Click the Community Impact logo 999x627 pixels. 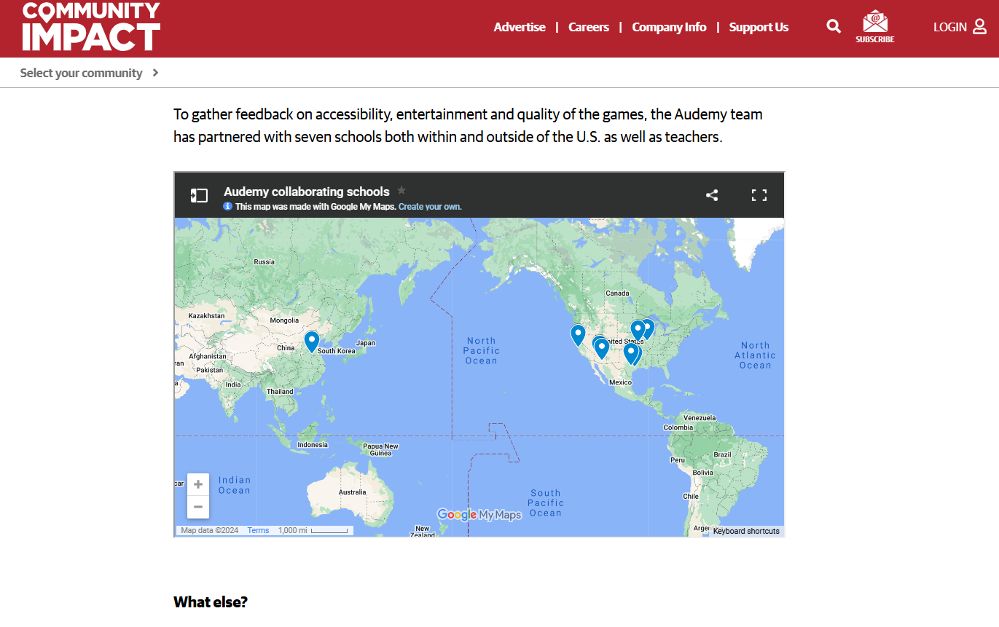[x=91, y=26]
